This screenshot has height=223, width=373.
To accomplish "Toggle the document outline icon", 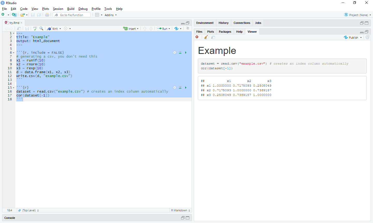I will 188,28.
